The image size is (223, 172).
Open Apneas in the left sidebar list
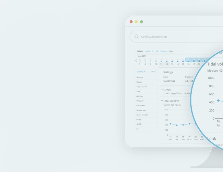146,96
